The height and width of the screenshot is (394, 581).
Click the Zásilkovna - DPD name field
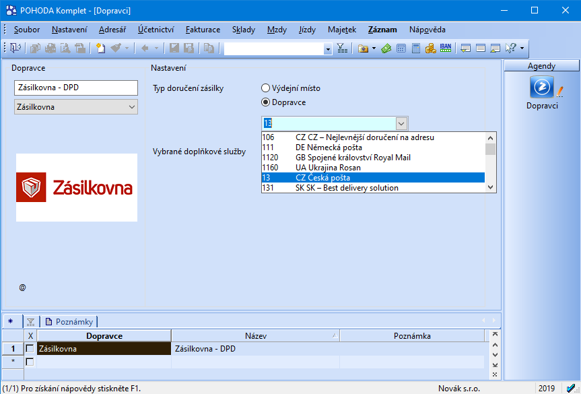(76, 88)
